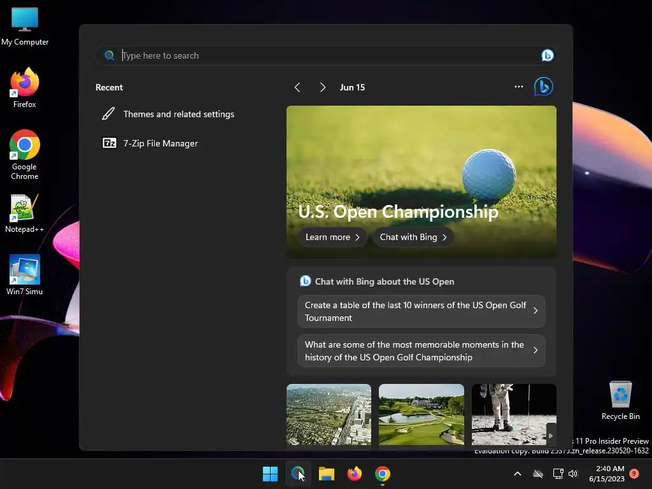Click the Search taskbar icon
The image size is (652, 489).
[x=298, y=474]
